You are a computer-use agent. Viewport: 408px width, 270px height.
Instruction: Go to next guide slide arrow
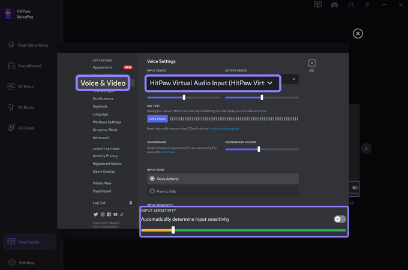point(366,148)
